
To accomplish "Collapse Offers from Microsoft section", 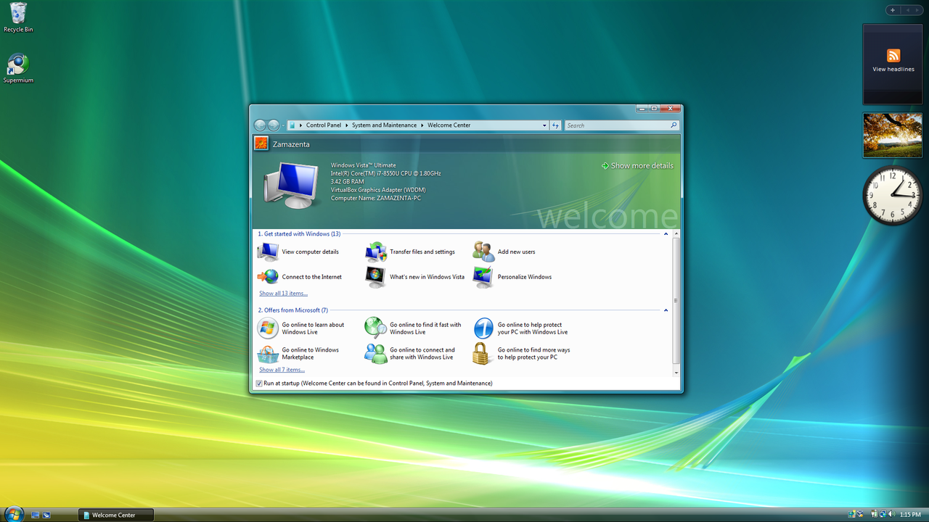I will tap(666, 310).
